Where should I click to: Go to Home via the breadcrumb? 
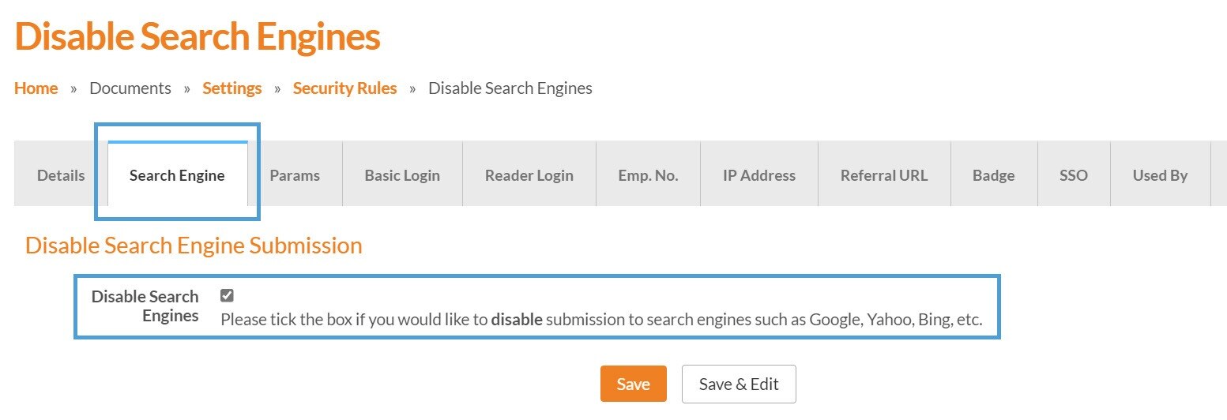(36, 88)
